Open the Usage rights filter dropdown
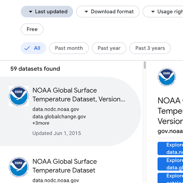 pyautogui.click(x=163, y=11)
